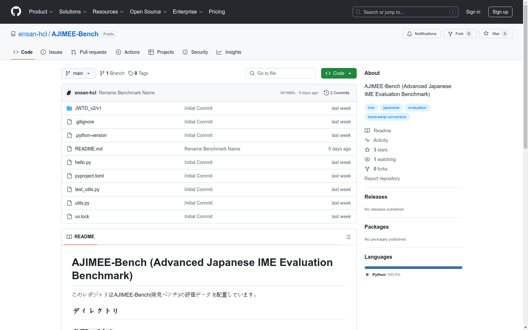The width and height of the screenshot is (528, 330).
Task: Expand the Solutions menu
Action: (x=73, y=12)
